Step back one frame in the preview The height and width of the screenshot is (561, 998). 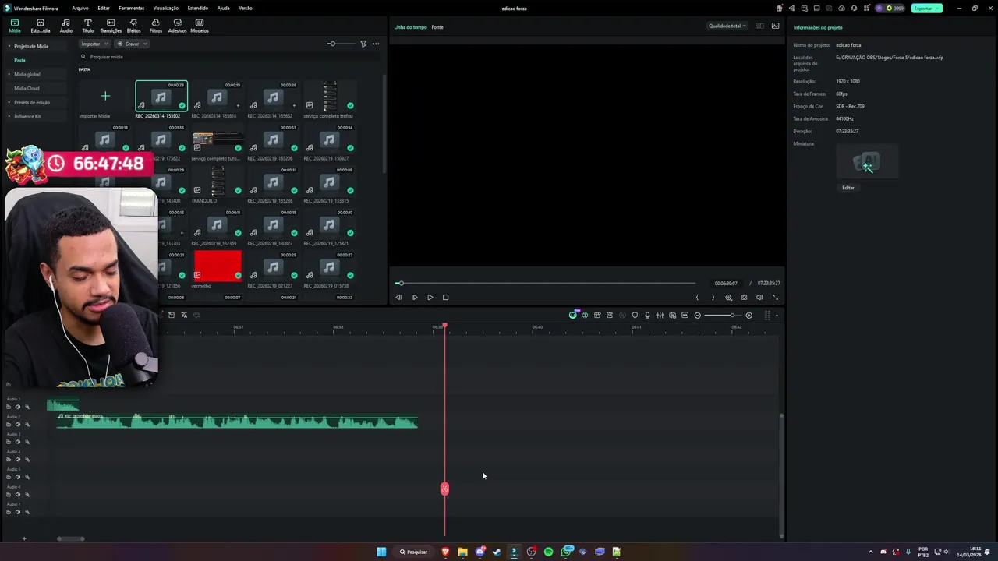click(398, 297)
